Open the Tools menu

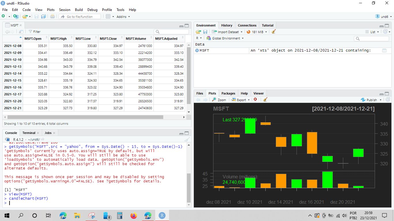coord(121,10)
